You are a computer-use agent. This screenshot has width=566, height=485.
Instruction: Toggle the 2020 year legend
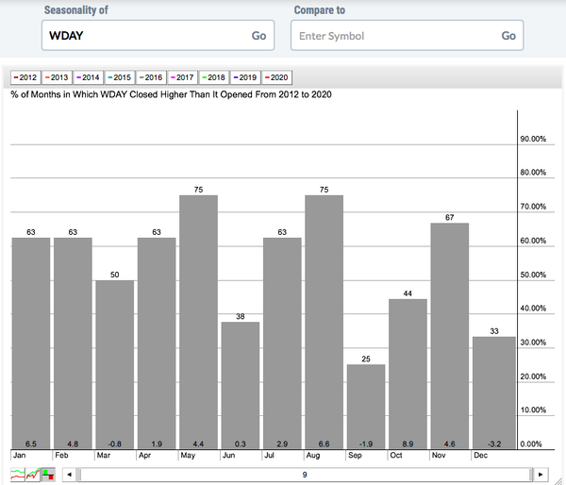coord(278,78)
